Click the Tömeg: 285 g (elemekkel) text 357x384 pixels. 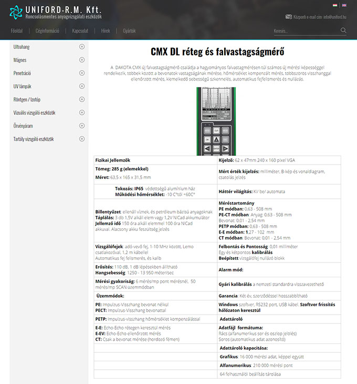pos(122,169)
